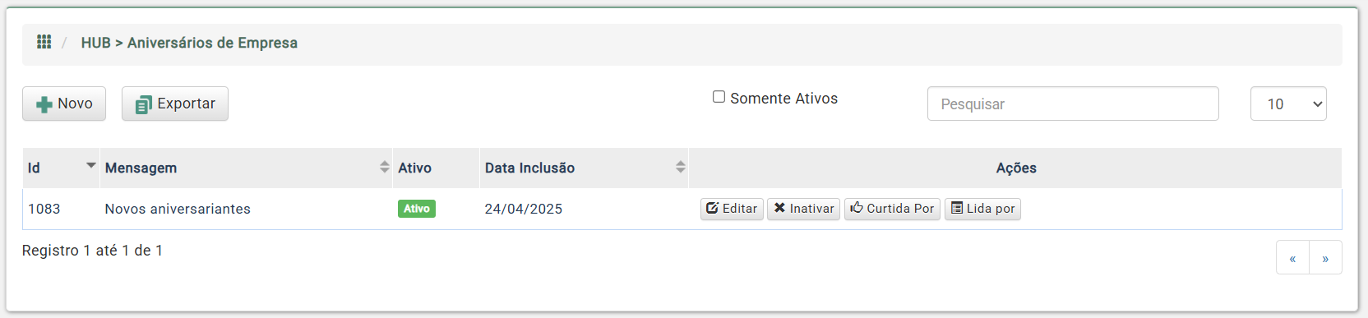This screenshot has width=1368, height=318.
Task: Open the page size dropdown showing 10
Action: 1288,104
